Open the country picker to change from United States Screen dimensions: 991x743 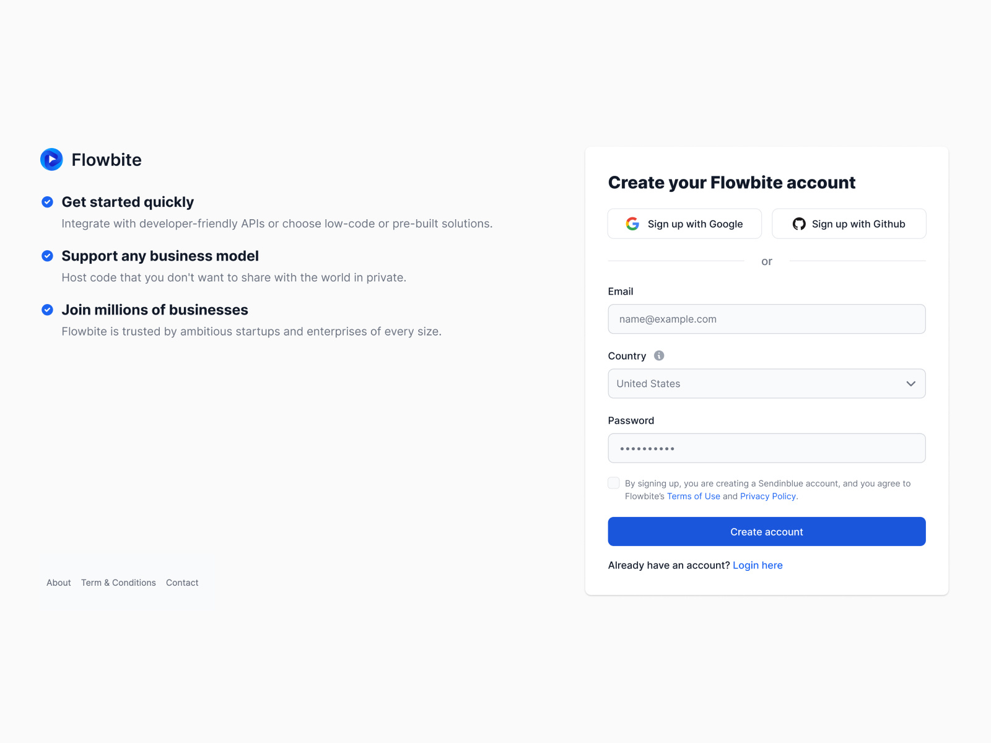[766, 383]
